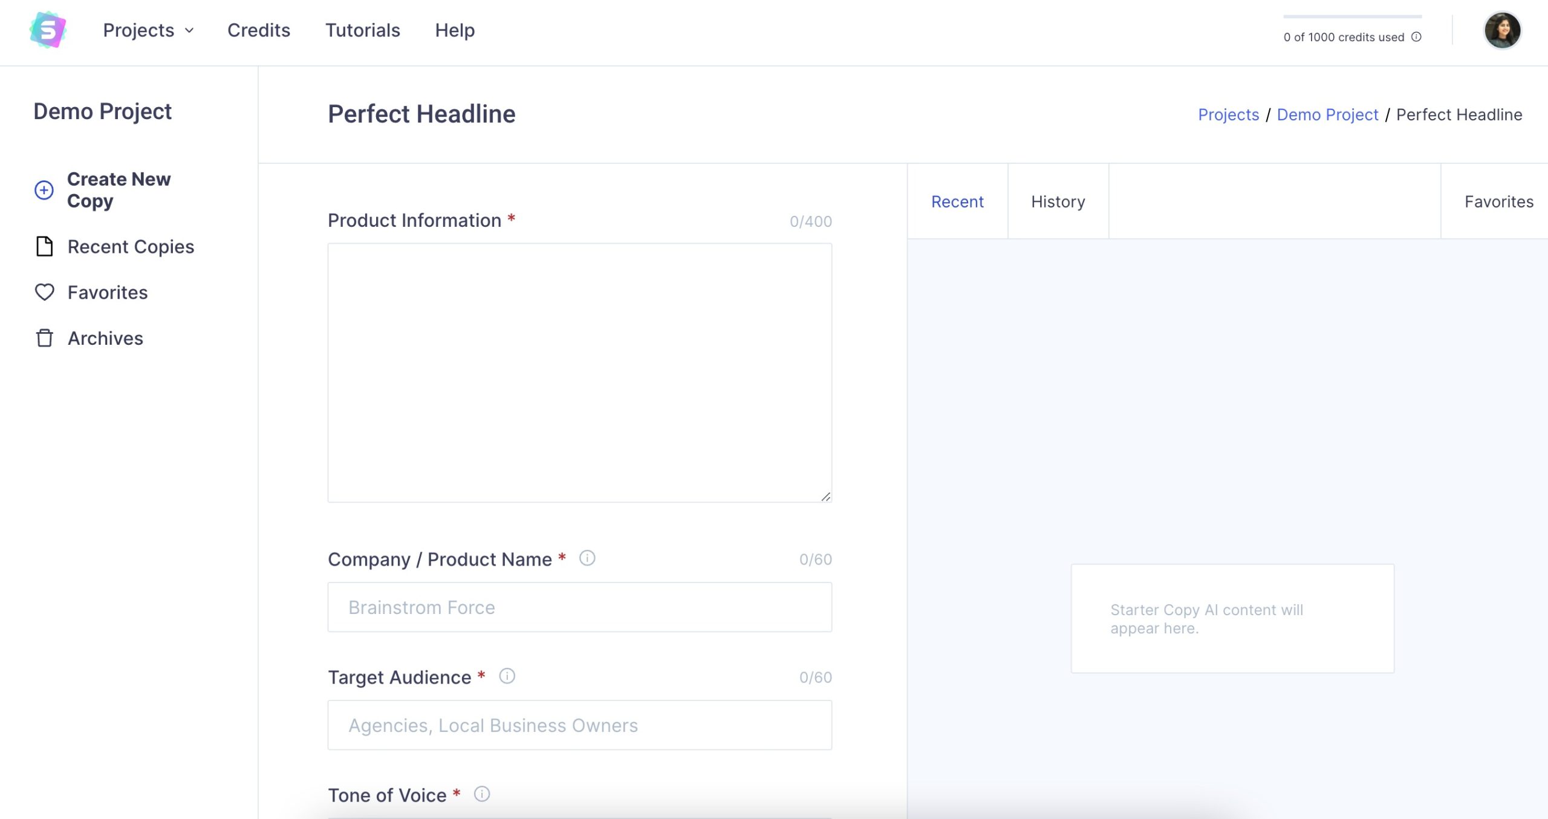Image resolution: width=1548 pixels, height=819 pixels.
Task: Open the Favorites tab on right panel
Action: pos(1498,201)
